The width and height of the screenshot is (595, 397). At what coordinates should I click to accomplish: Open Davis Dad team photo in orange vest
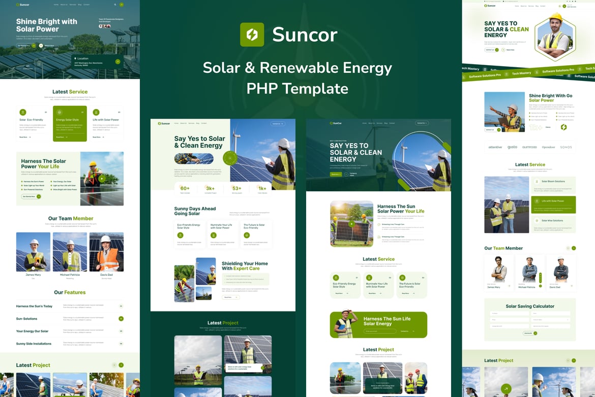(106, 252)
